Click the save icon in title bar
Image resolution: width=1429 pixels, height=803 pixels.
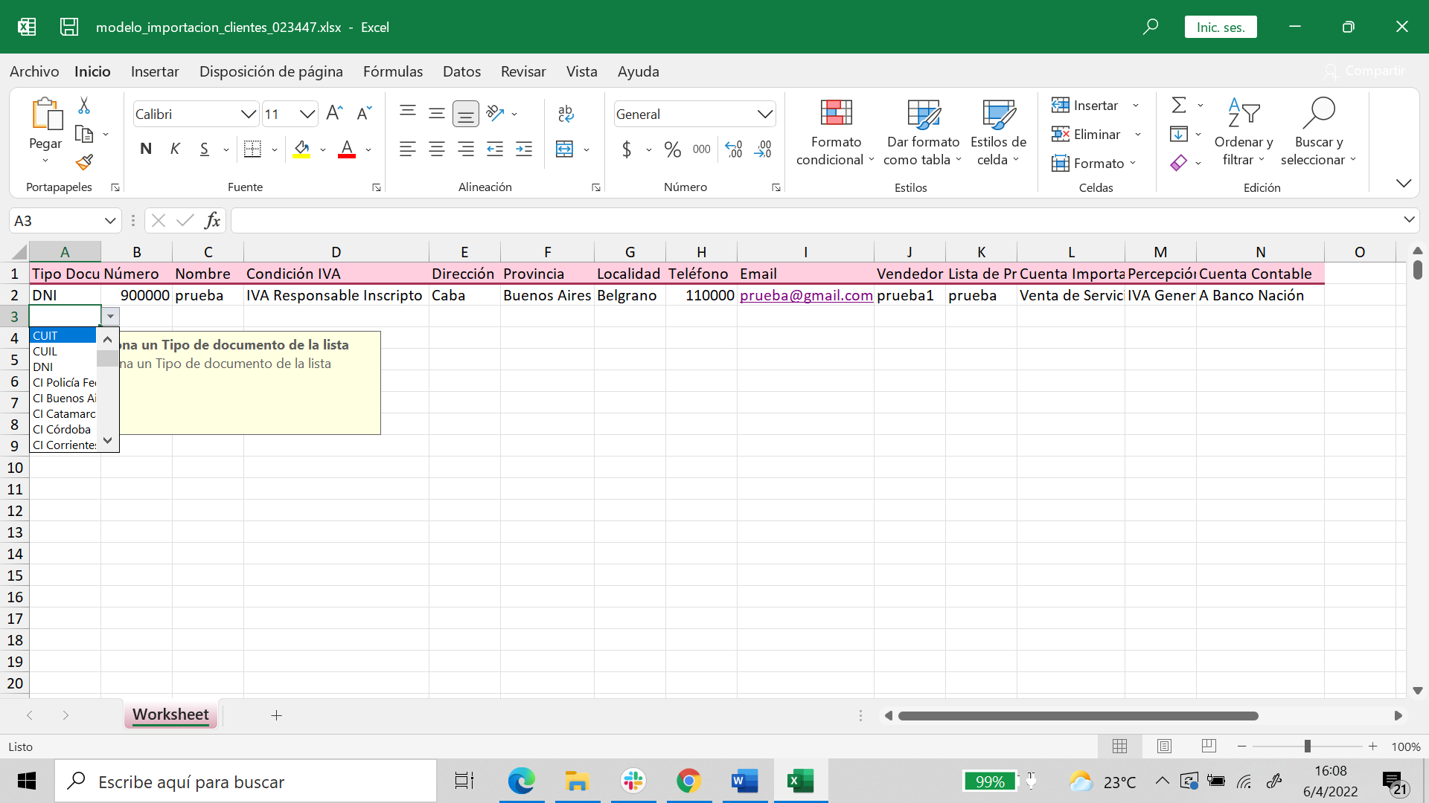[69, 27]
